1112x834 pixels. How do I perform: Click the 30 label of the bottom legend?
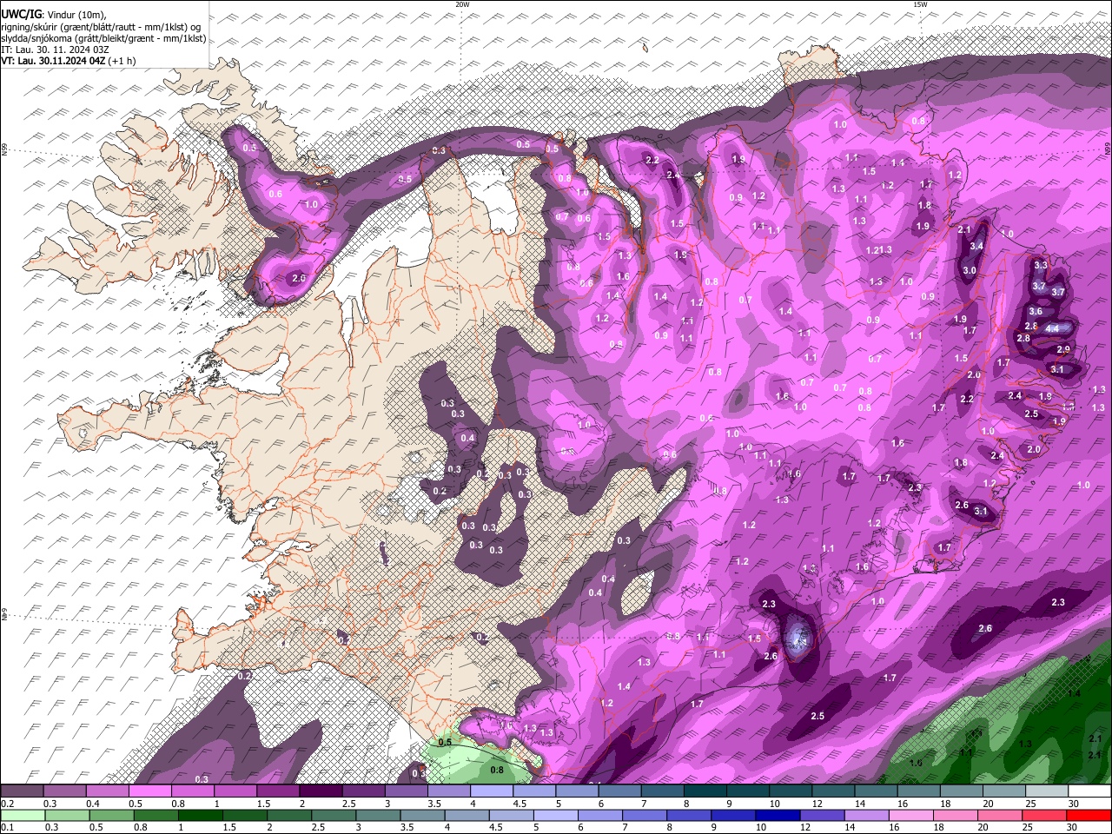(x=1074, y=828)
